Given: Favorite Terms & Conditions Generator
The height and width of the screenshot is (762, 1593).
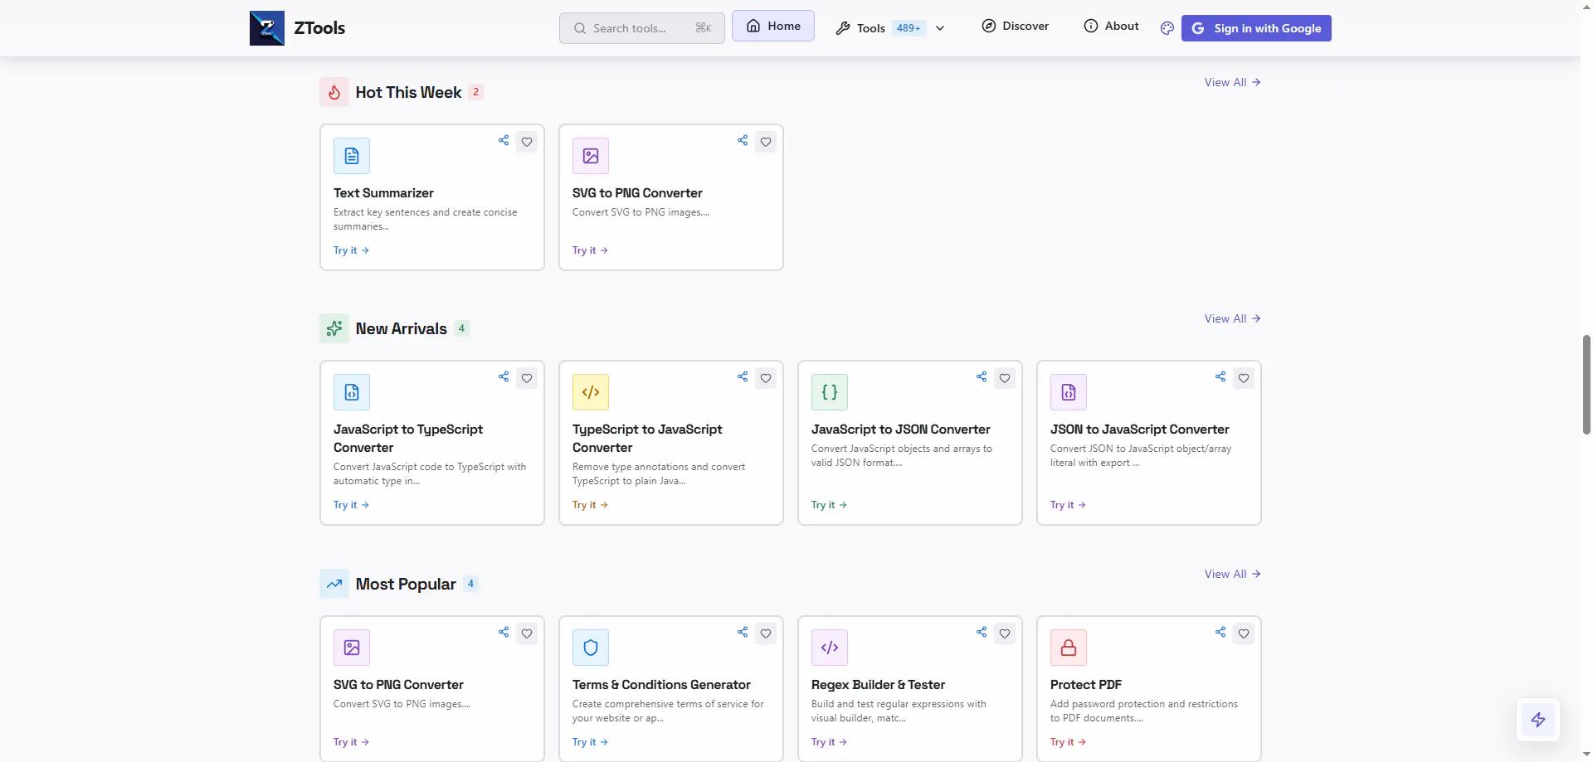Looking at the screenshot, I should tap(766, 634).
